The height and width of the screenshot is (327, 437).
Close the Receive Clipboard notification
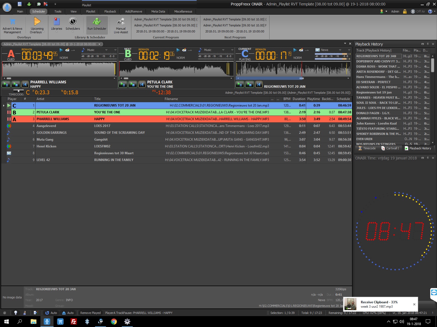[x=414, y=304]
